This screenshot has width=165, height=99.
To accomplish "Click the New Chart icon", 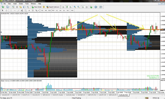I will coord(3,7).
